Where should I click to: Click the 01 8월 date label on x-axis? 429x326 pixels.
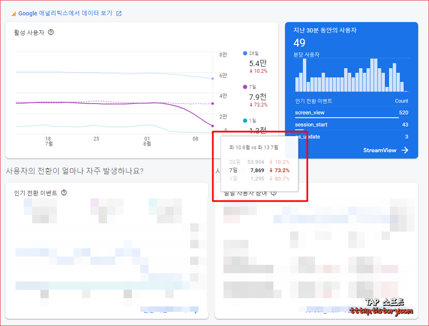[x=147, y=141]
